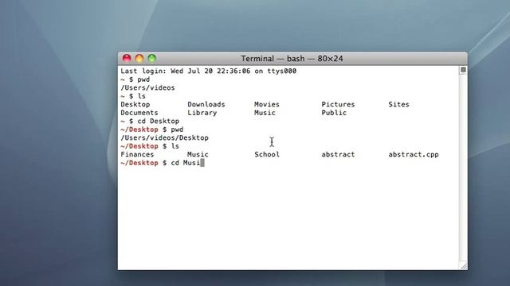Click 'School' in the Desktop listing
Screen dimensions: 510x286
(267, 155)
